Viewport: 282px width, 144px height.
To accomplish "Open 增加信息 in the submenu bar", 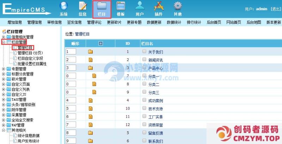I will tap(15, 22).
